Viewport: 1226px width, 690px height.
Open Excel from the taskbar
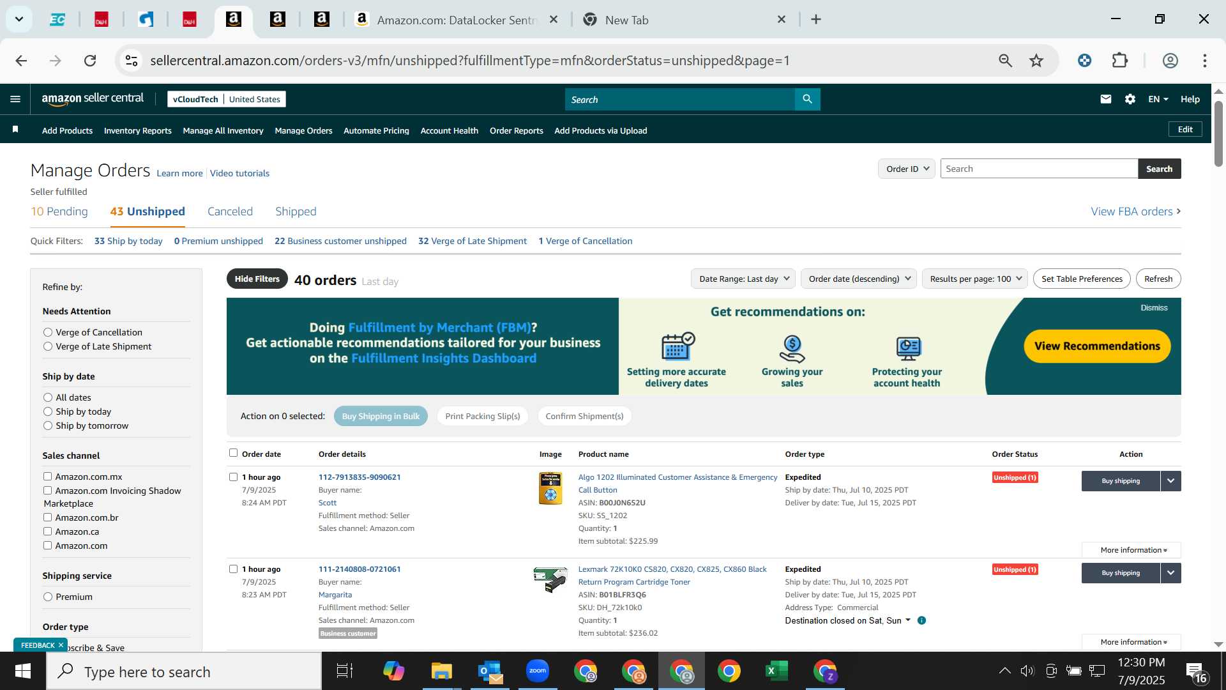(x=776, y=671)
